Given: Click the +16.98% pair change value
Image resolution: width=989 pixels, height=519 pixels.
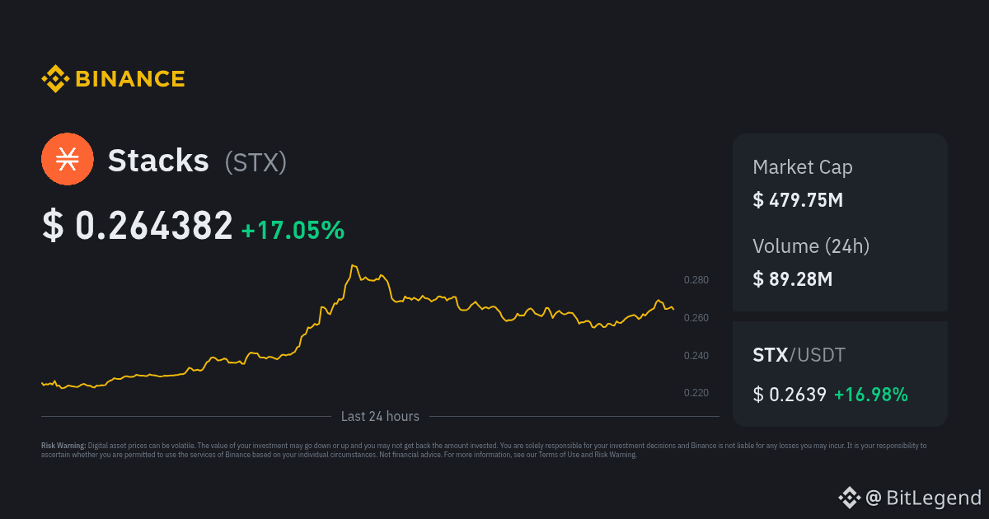Looking at the screenshot, I should [x=871, y=395].
